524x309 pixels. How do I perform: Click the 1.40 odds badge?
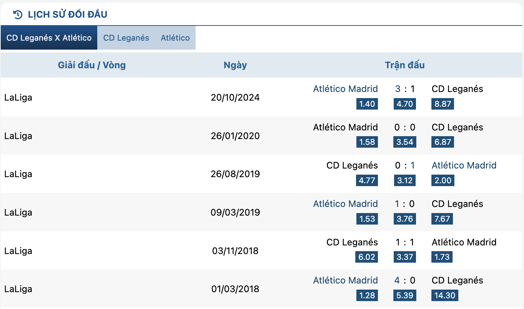[367, 104]
